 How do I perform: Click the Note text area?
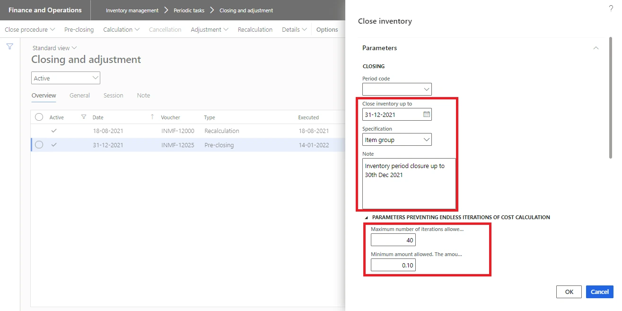click(x=409, y=184)
